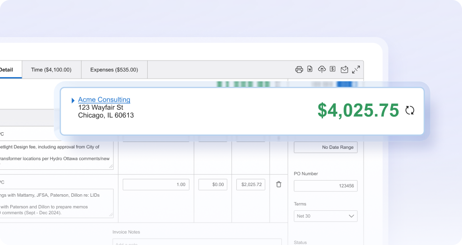Screen dimensions: 462x245
Task: Edit the rate field showing $0.00
Action: coord(213,184)
